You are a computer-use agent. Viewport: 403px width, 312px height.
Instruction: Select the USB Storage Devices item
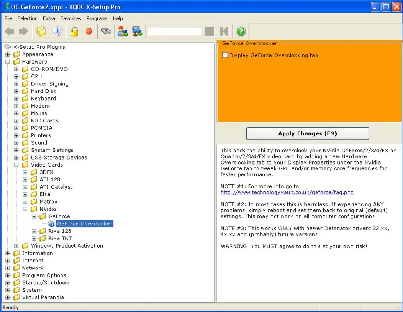(x=59, y=158)
